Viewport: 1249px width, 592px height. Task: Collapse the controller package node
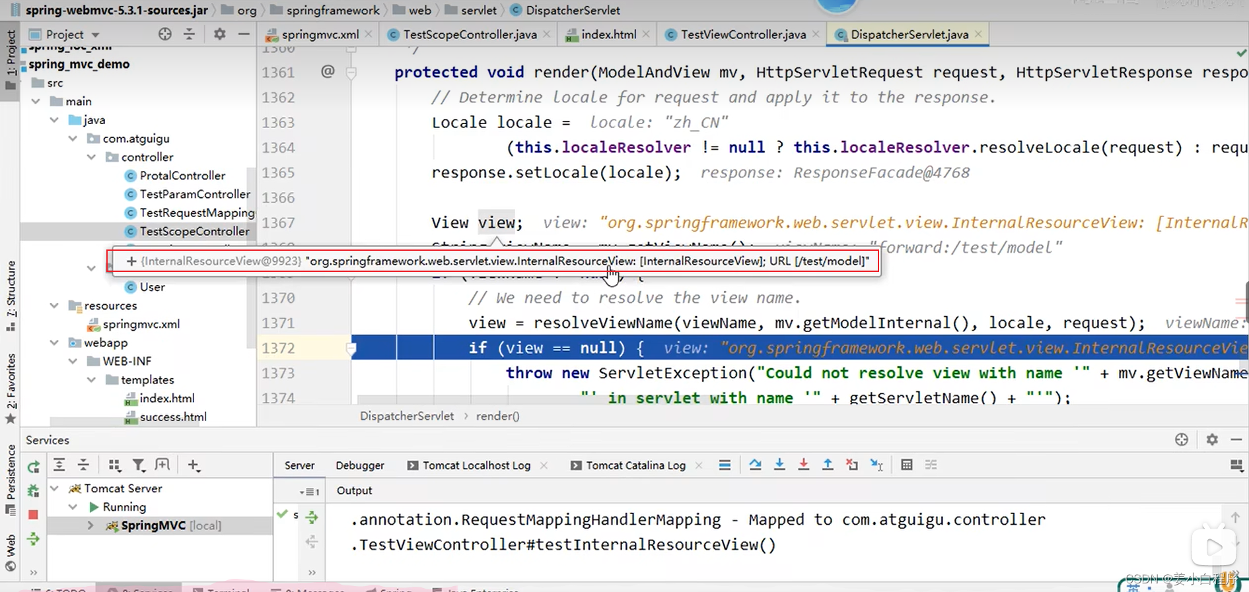(91, 157)
